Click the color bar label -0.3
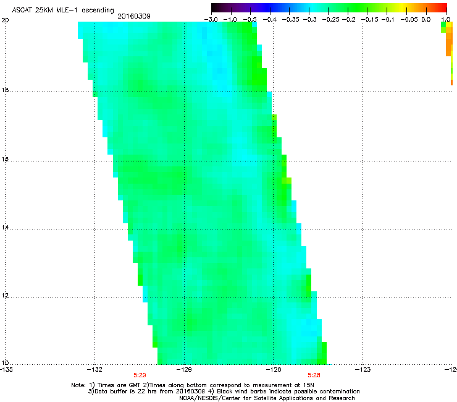 [309, 20]
